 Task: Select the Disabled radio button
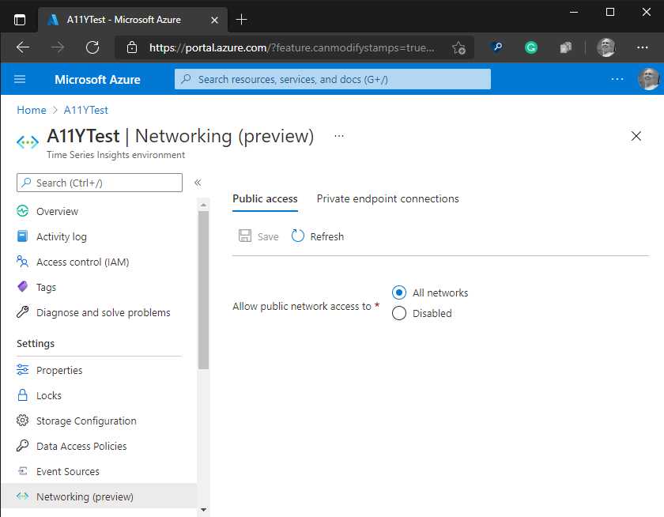click(x=399, y=313)
